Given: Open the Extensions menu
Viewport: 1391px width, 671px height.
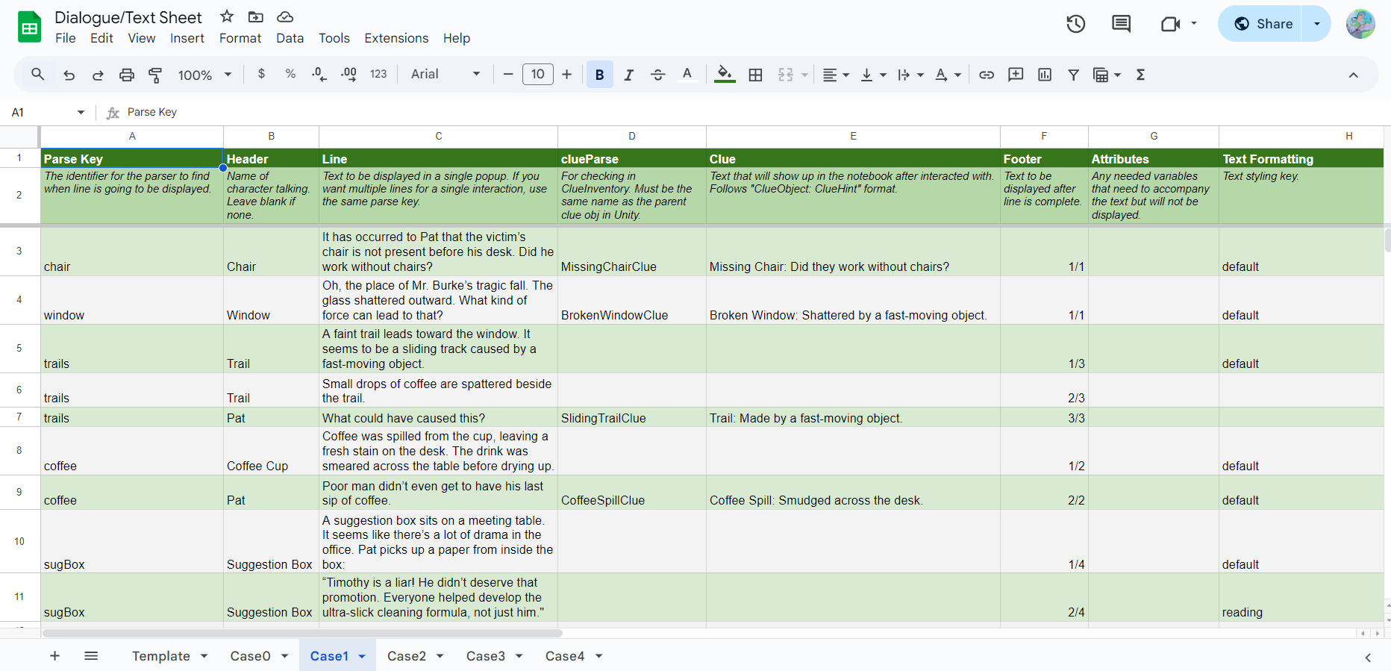Looking at the screenshot, I should (x=396, y=38).
